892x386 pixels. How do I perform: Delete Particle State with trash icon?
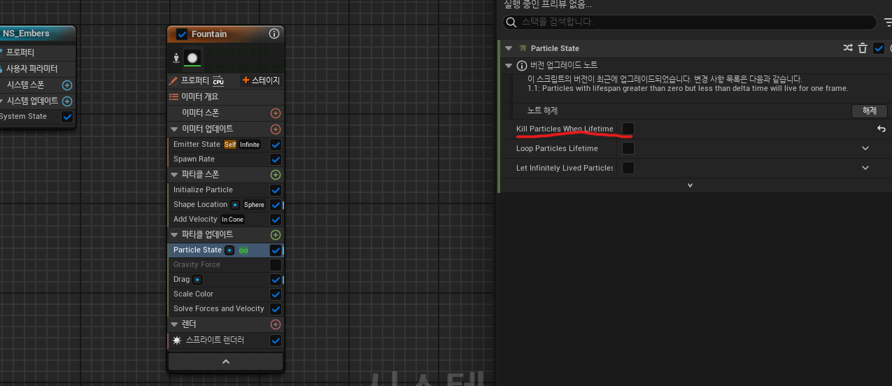click(x=863, y=48)
